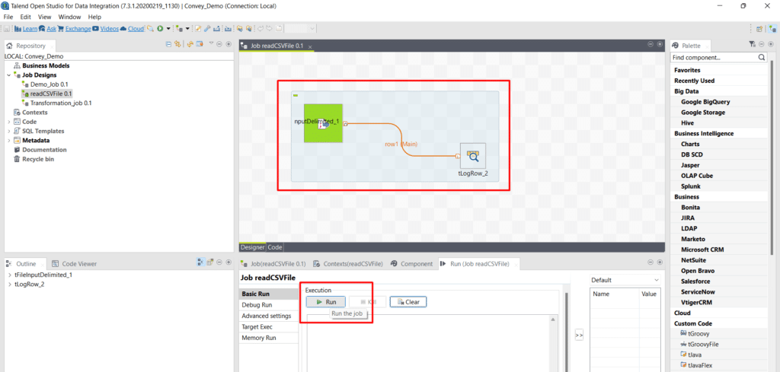This screenshot has height=372, width=780.
Task: Click the toolbar pencil edit icon
Action: click(198, 29)
